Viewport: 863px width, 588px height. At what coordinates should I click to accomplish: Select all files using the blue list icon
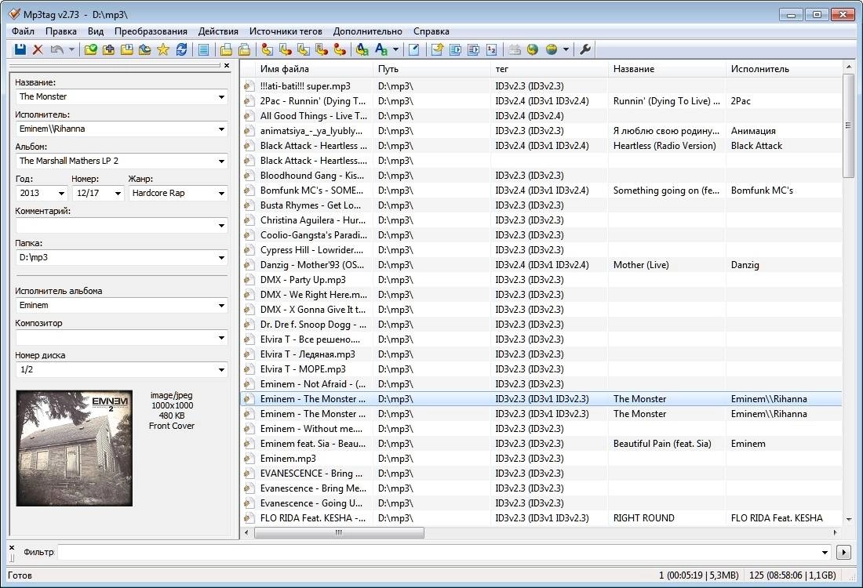[204, 49]
